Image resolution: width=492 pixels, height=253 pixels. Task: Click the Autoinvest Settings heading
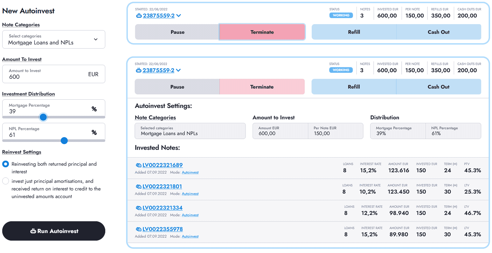(163, 106)
